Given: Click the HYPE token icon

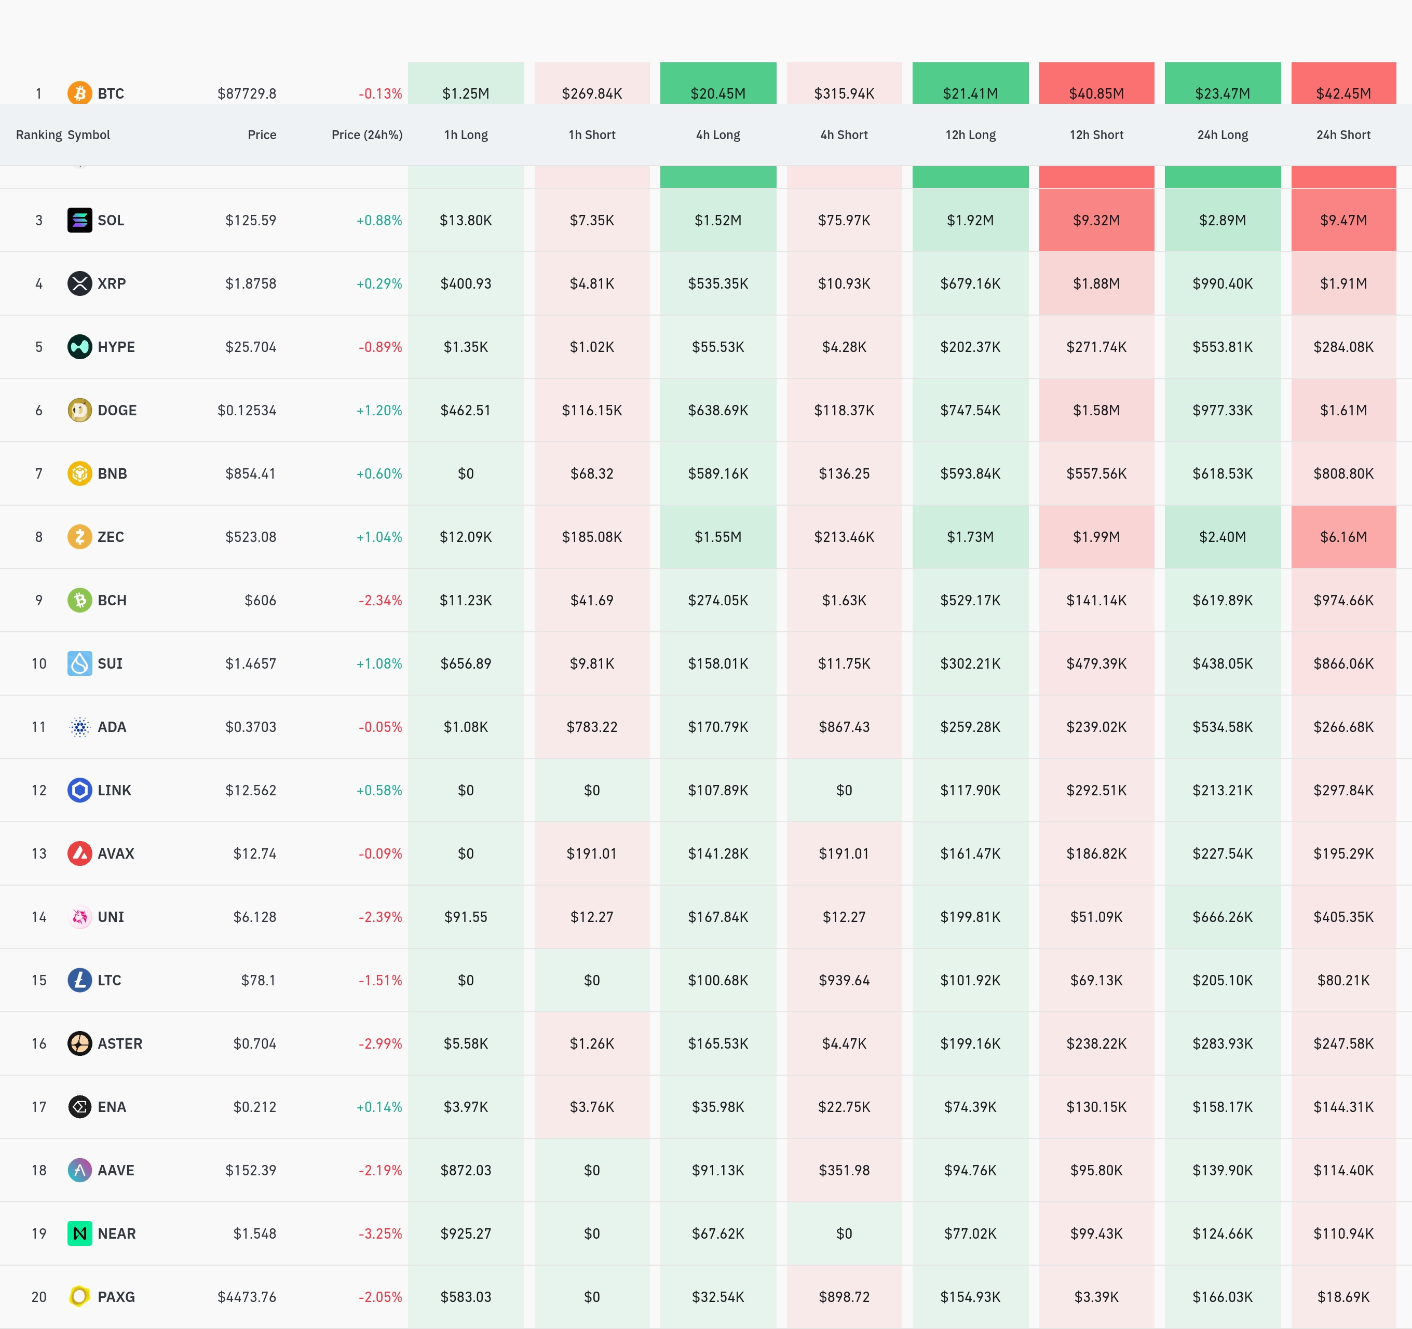Looking at the screenshot, I should click(79, 347).
